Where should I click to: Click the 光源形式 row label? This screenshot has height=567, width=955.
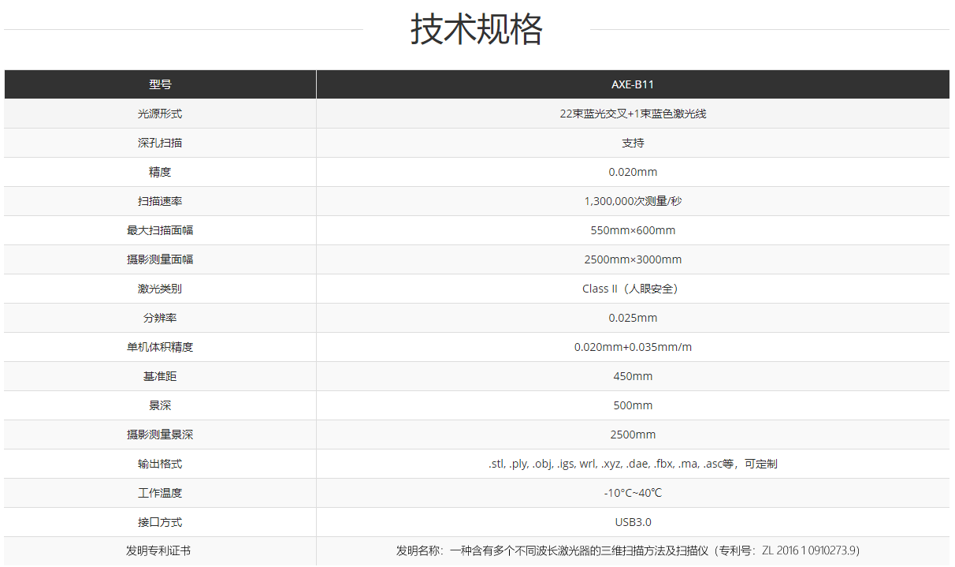[x=160, y=114]
